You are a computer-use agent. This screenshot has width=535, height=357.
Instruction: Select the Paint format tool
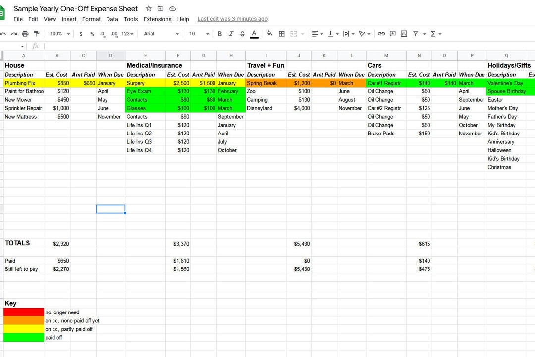point(37,34)
